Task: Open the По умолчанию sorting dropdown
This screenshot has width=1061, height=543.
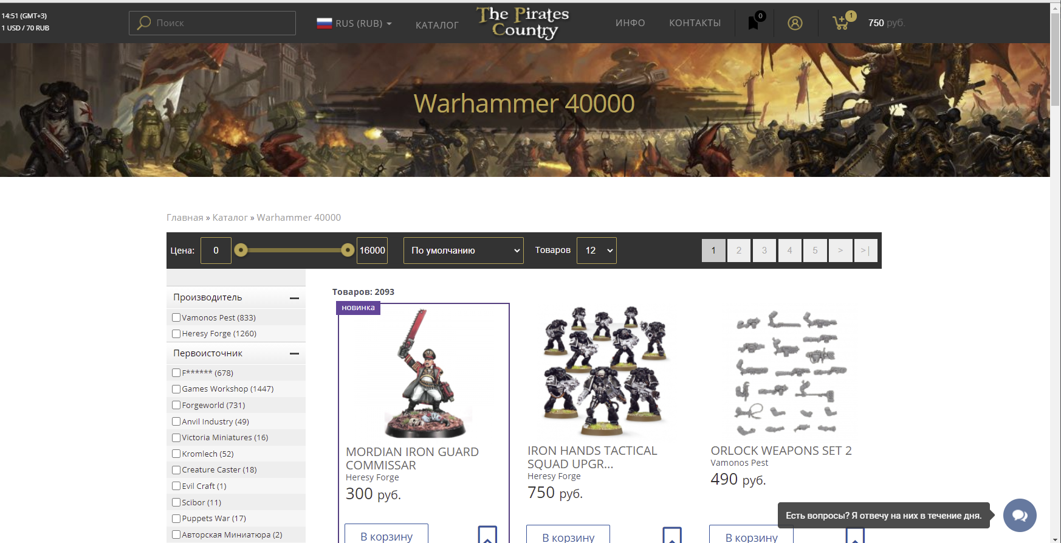Action: (x=464, y=251)
